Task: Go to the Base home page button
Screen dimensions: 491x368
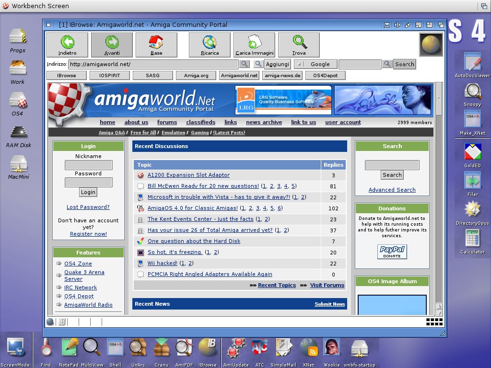Action: click(x=156, y=45)
